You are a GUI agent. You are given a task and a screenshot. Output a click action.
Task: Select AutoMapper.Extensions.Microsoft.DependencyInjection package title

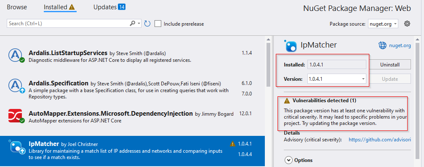pos(111,114)
